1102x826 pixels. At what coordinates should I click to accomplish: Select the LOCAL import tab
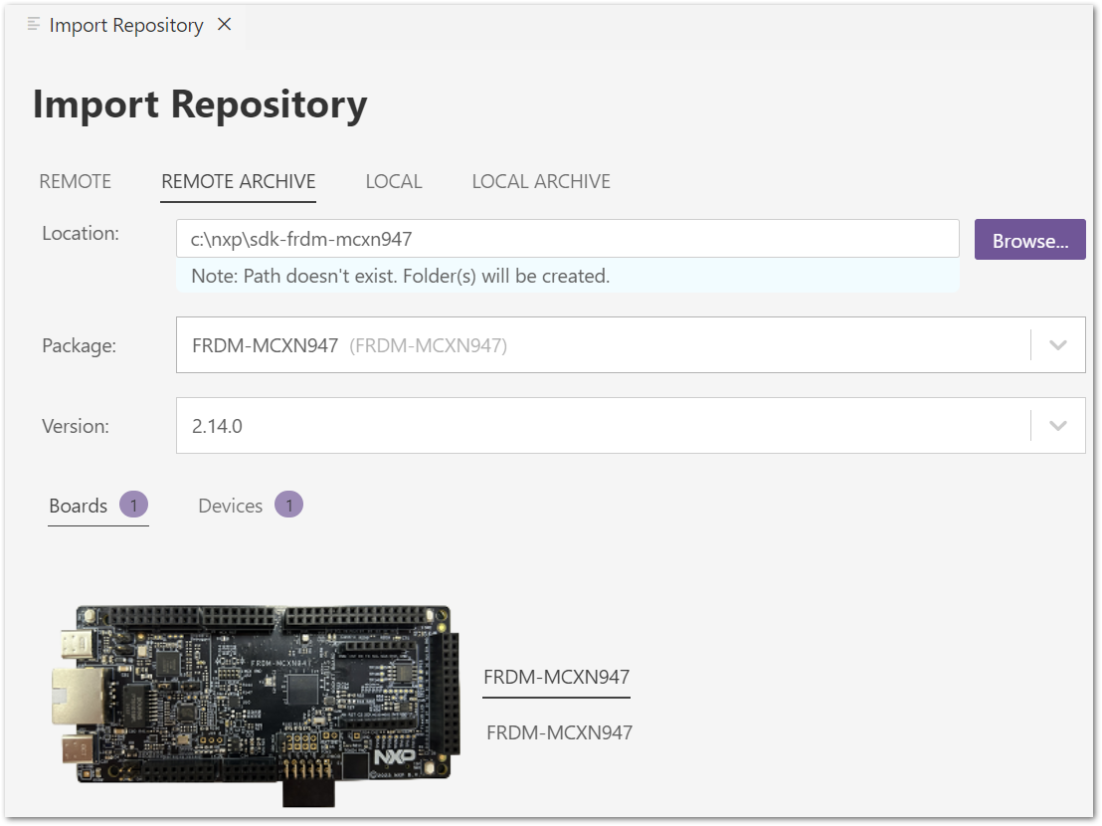click(x=394, y=181)
